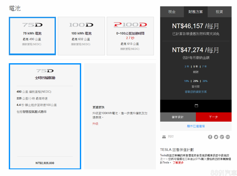Click the 電池 section heading
This screenshot has height=176, width=237.
coord(15,8)
